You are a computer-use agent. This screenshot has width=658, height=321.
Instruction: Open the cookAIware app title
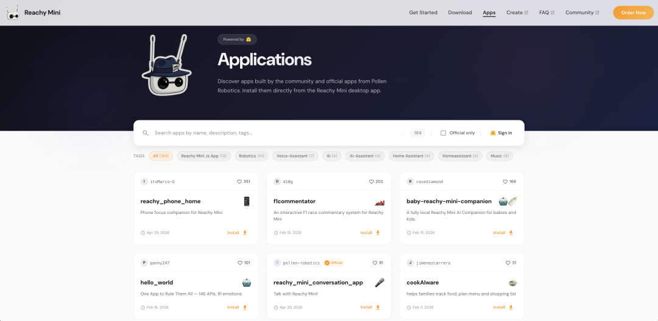click(x=423, y=283)
